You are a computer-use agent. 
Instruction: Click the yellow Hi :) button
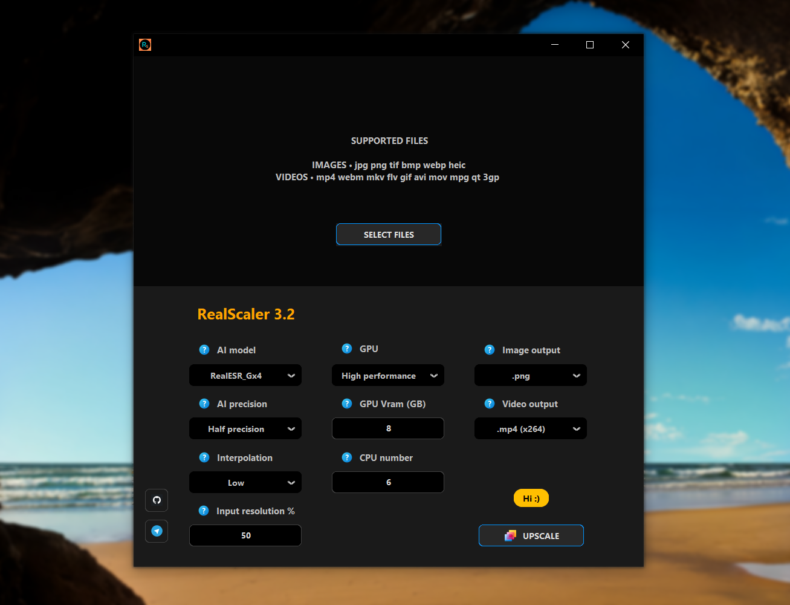point(531,498)
